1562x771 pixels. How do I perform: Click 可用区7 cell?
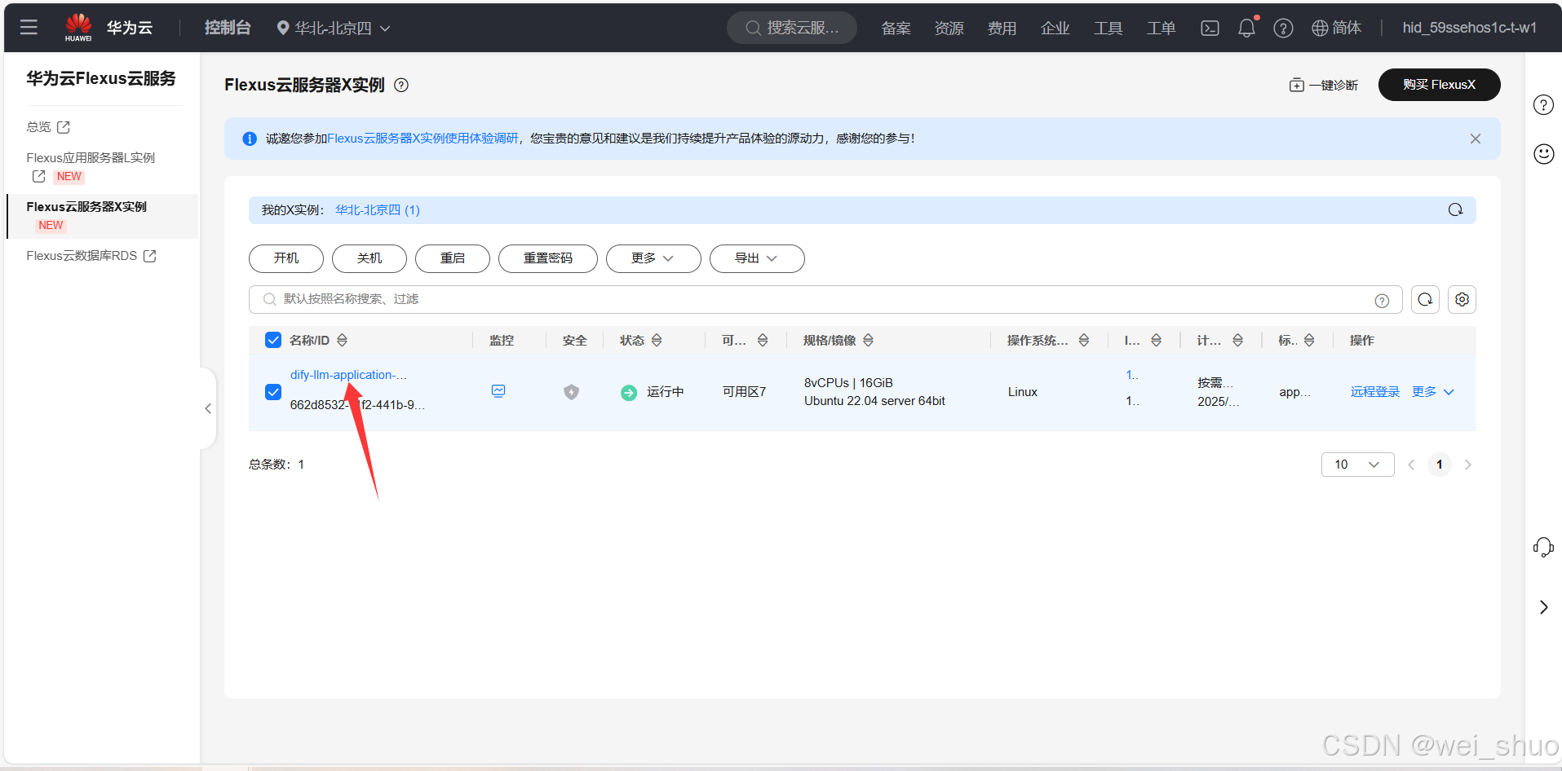744,392
